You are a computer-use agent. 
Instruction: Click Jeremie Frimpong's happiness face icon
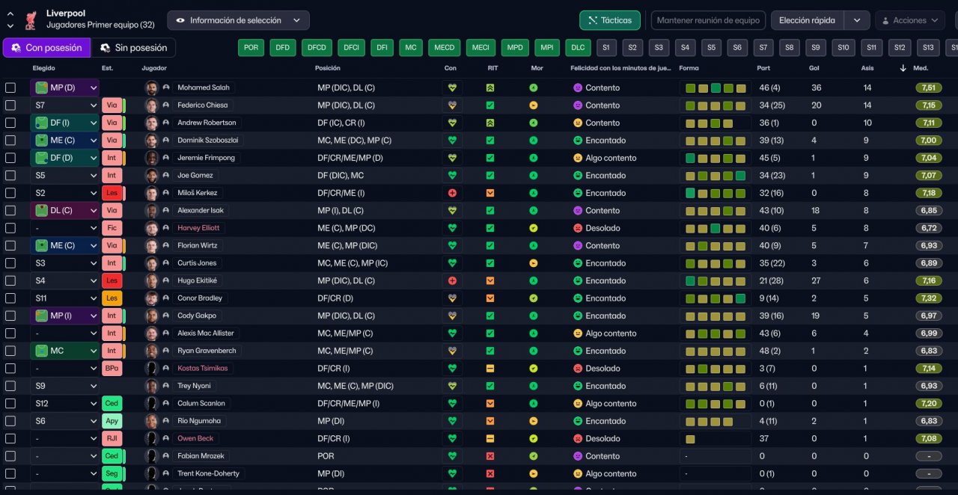point(578,158)
